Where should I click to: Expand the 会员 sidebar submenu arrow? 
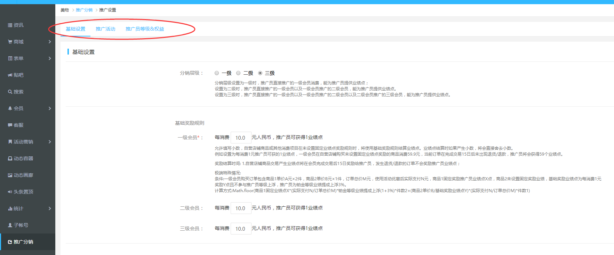click(50, 108)
